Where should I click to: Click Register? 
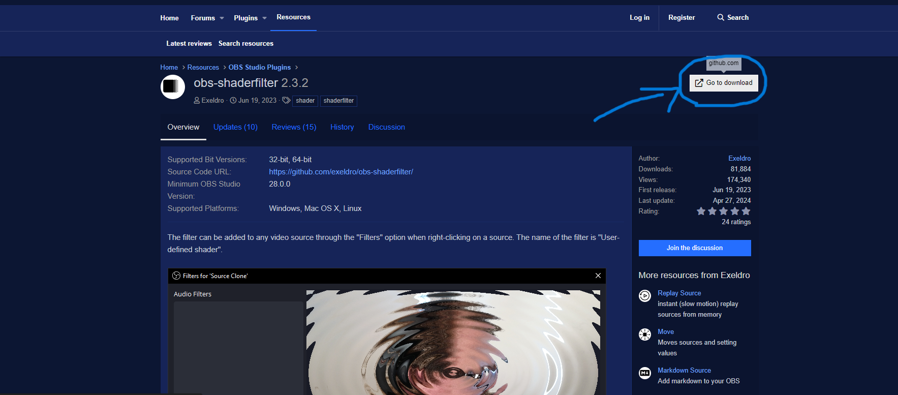[682, 17]
